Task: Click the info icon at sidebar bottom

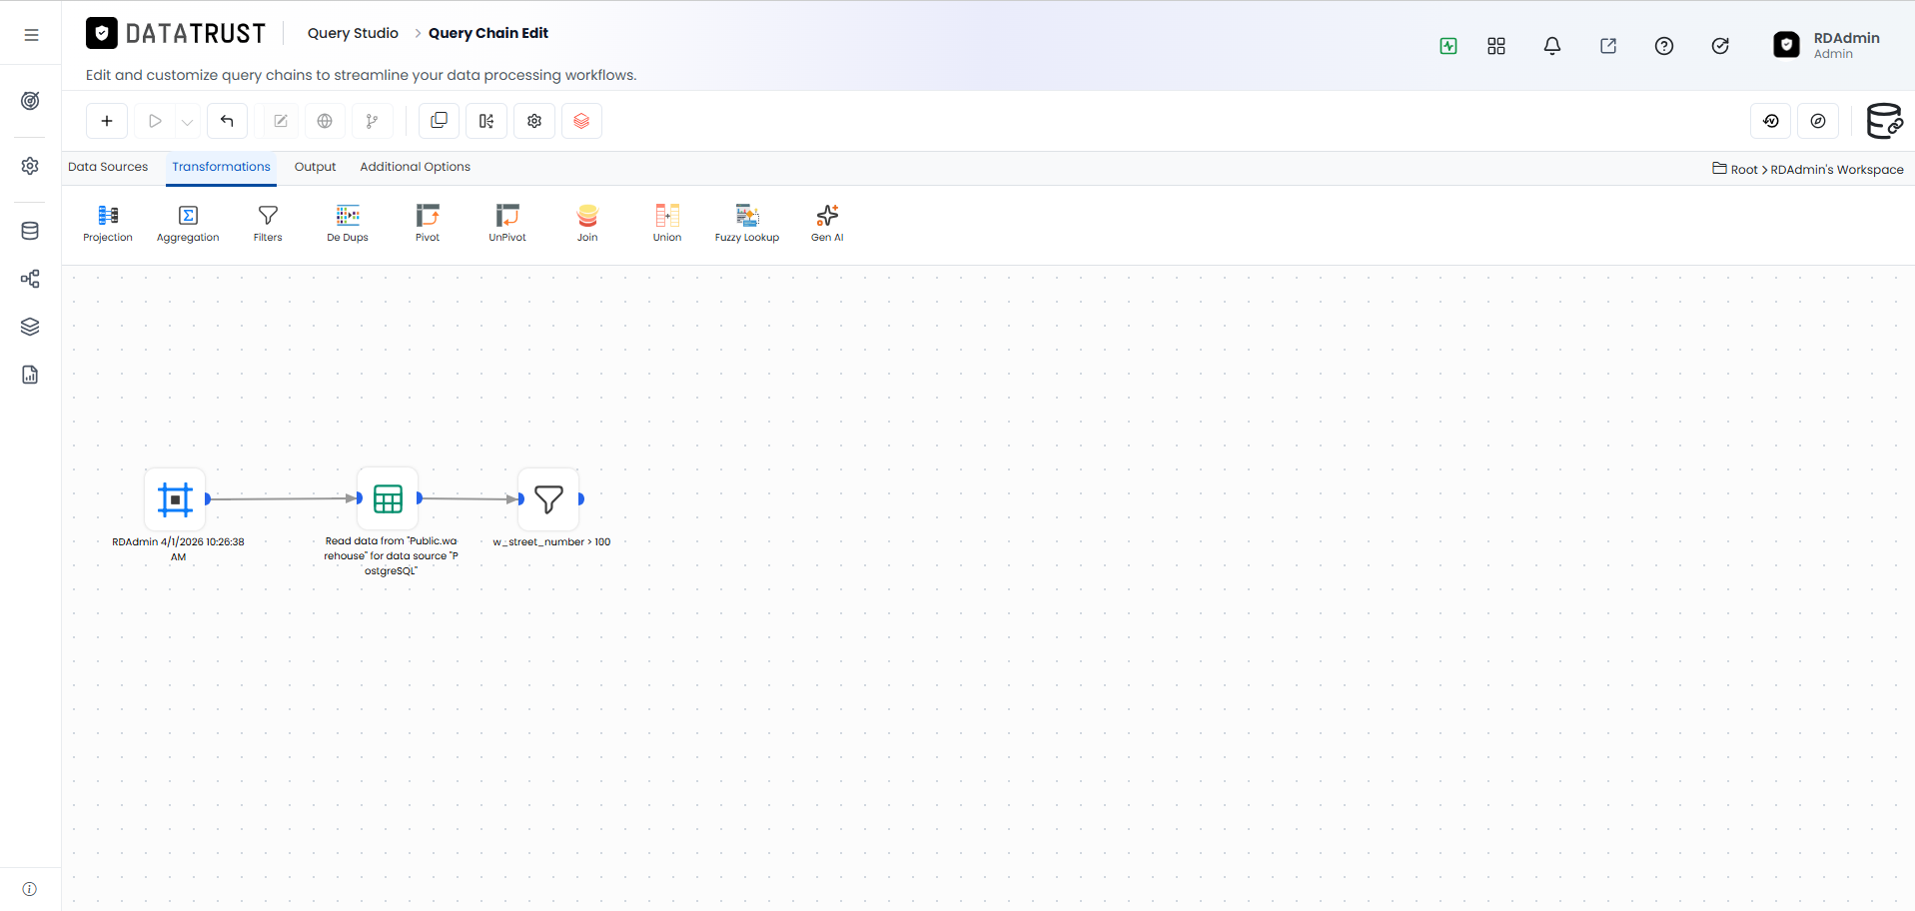Action: (30, 889)
